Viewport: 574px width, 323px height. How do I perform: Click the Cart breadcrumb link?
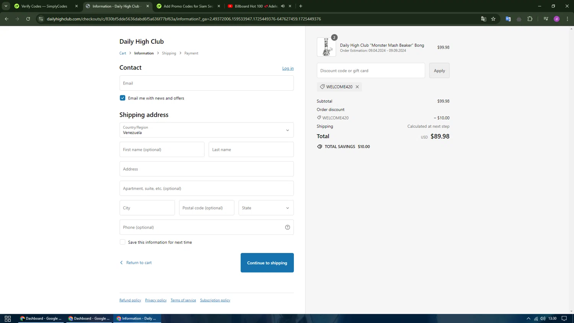(x=122, y=53)
